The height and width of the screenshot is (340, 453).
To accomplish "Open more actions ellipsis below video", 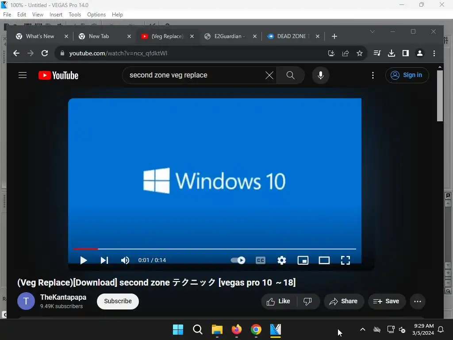I will 418,301.
